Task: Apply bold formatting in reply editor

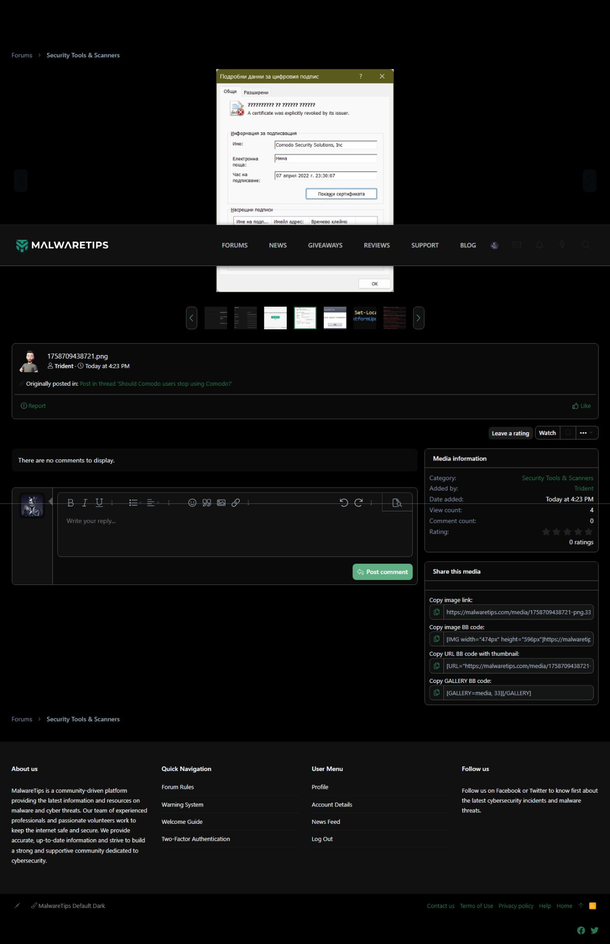Action: coord(71,502)
